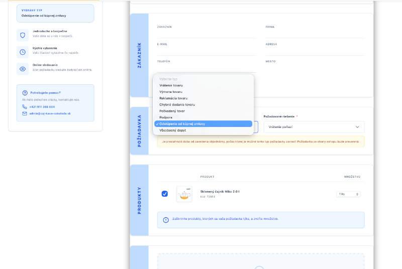Change quantity stepper showing 1 ks
This screenshot has height=269, width=402.
(x=348, y=194)
